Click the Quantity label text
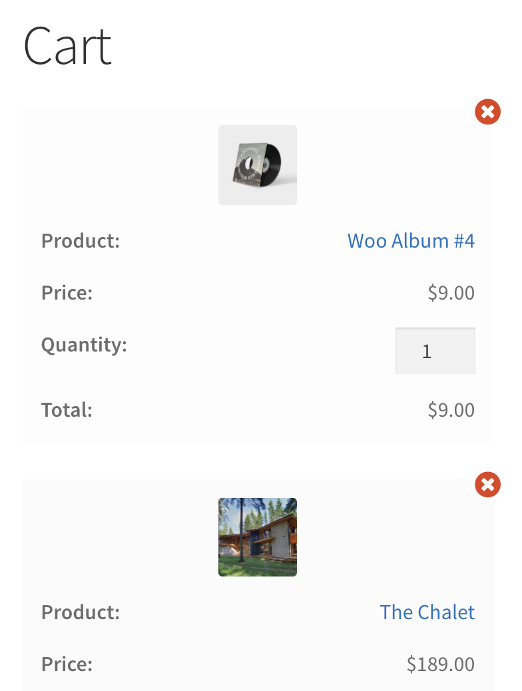The height and width of the screenshot is (691, 522). [x=84, y=345]
